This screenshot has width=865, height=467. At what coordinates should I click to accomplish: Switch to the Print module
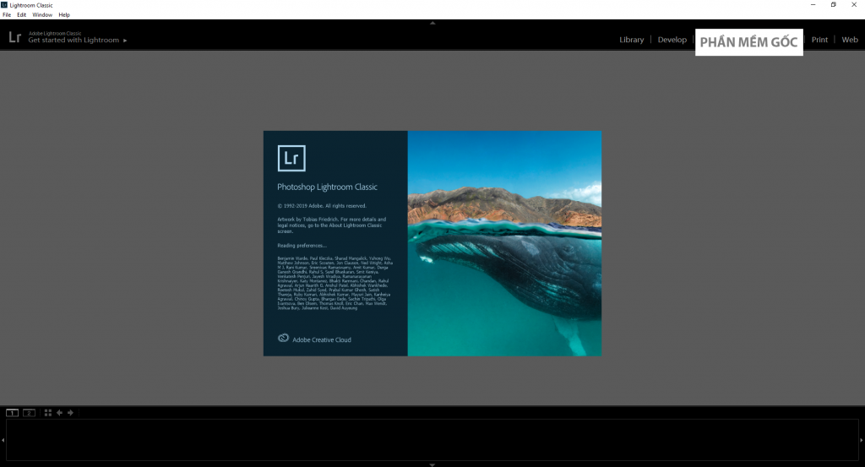pyautogui.click(x=819, y=40)
